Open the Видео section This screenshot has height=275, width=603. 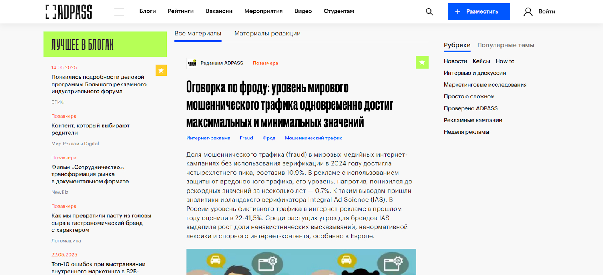(303, 11)
